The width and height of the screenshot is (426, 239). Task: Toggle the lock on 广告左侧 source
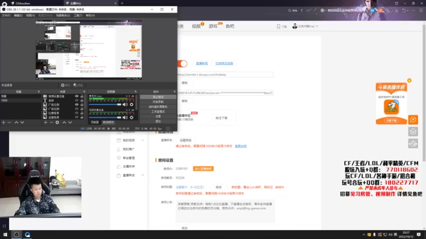click(x=82, y=105)
